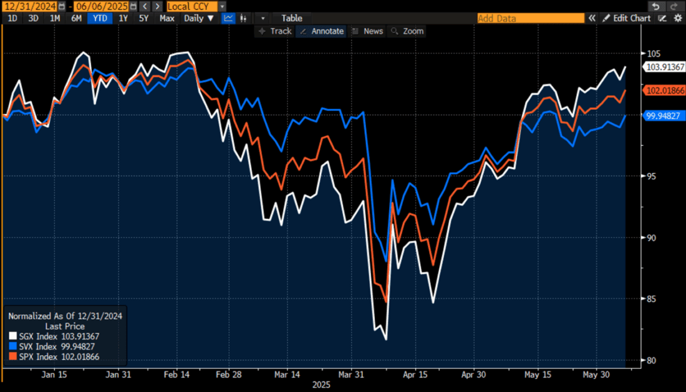Show the News overlay

(x=367, y=31)
